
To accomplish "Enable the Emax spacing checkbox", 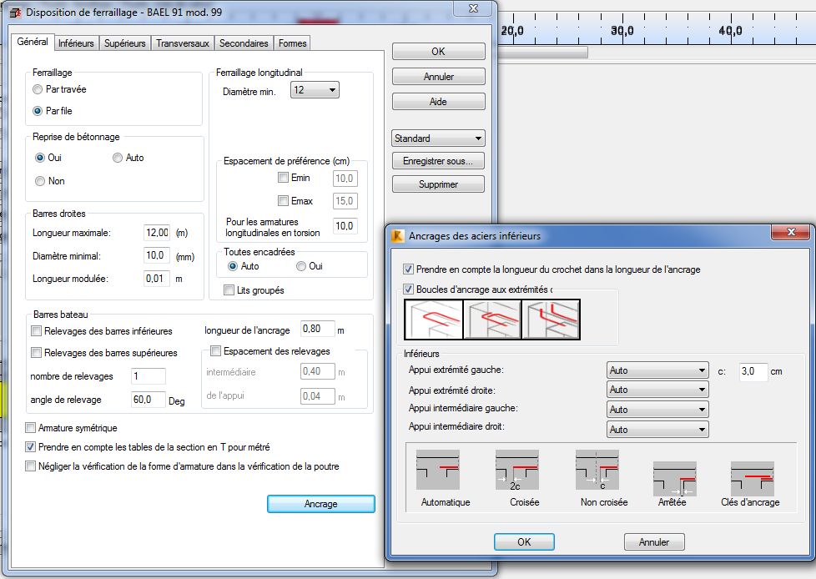I will [283, 200].
